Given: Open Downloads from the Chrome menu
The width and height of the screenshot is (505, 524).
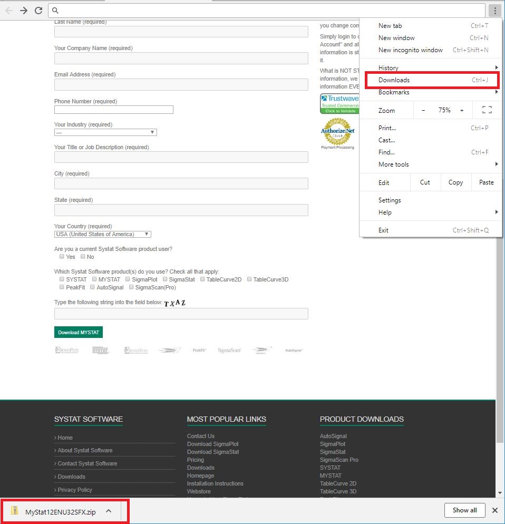Looking at the screenshot, I should [x=431, y=80].
